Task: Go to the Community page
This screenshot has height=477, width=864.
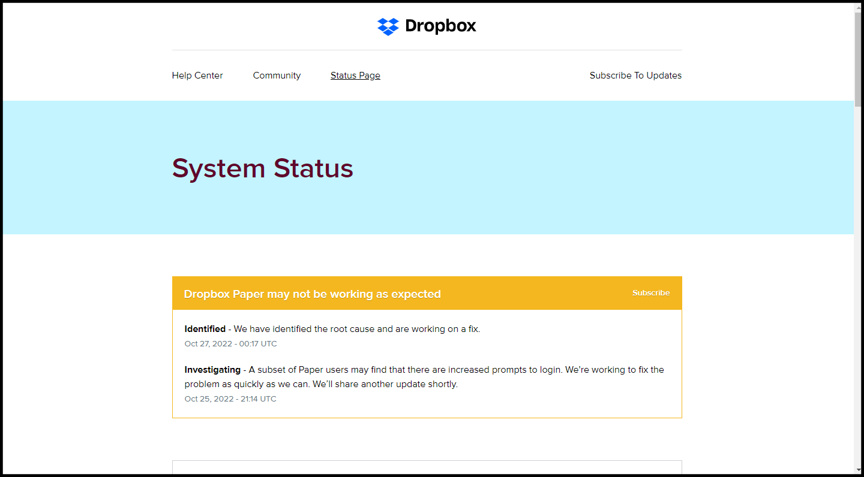Action: [x=277, y=76]
